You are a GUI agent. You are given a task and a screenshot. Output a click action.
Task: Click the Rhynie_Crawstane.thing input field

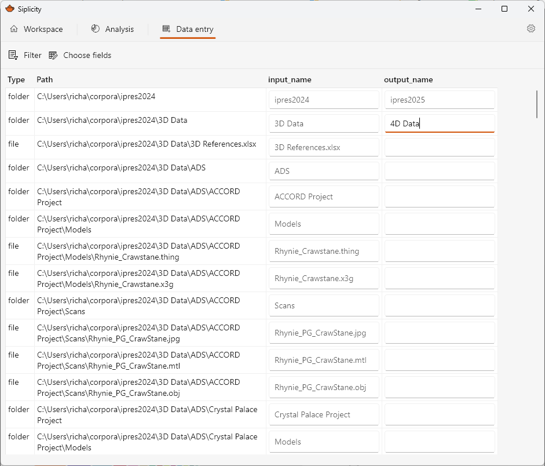coord(324,250)
